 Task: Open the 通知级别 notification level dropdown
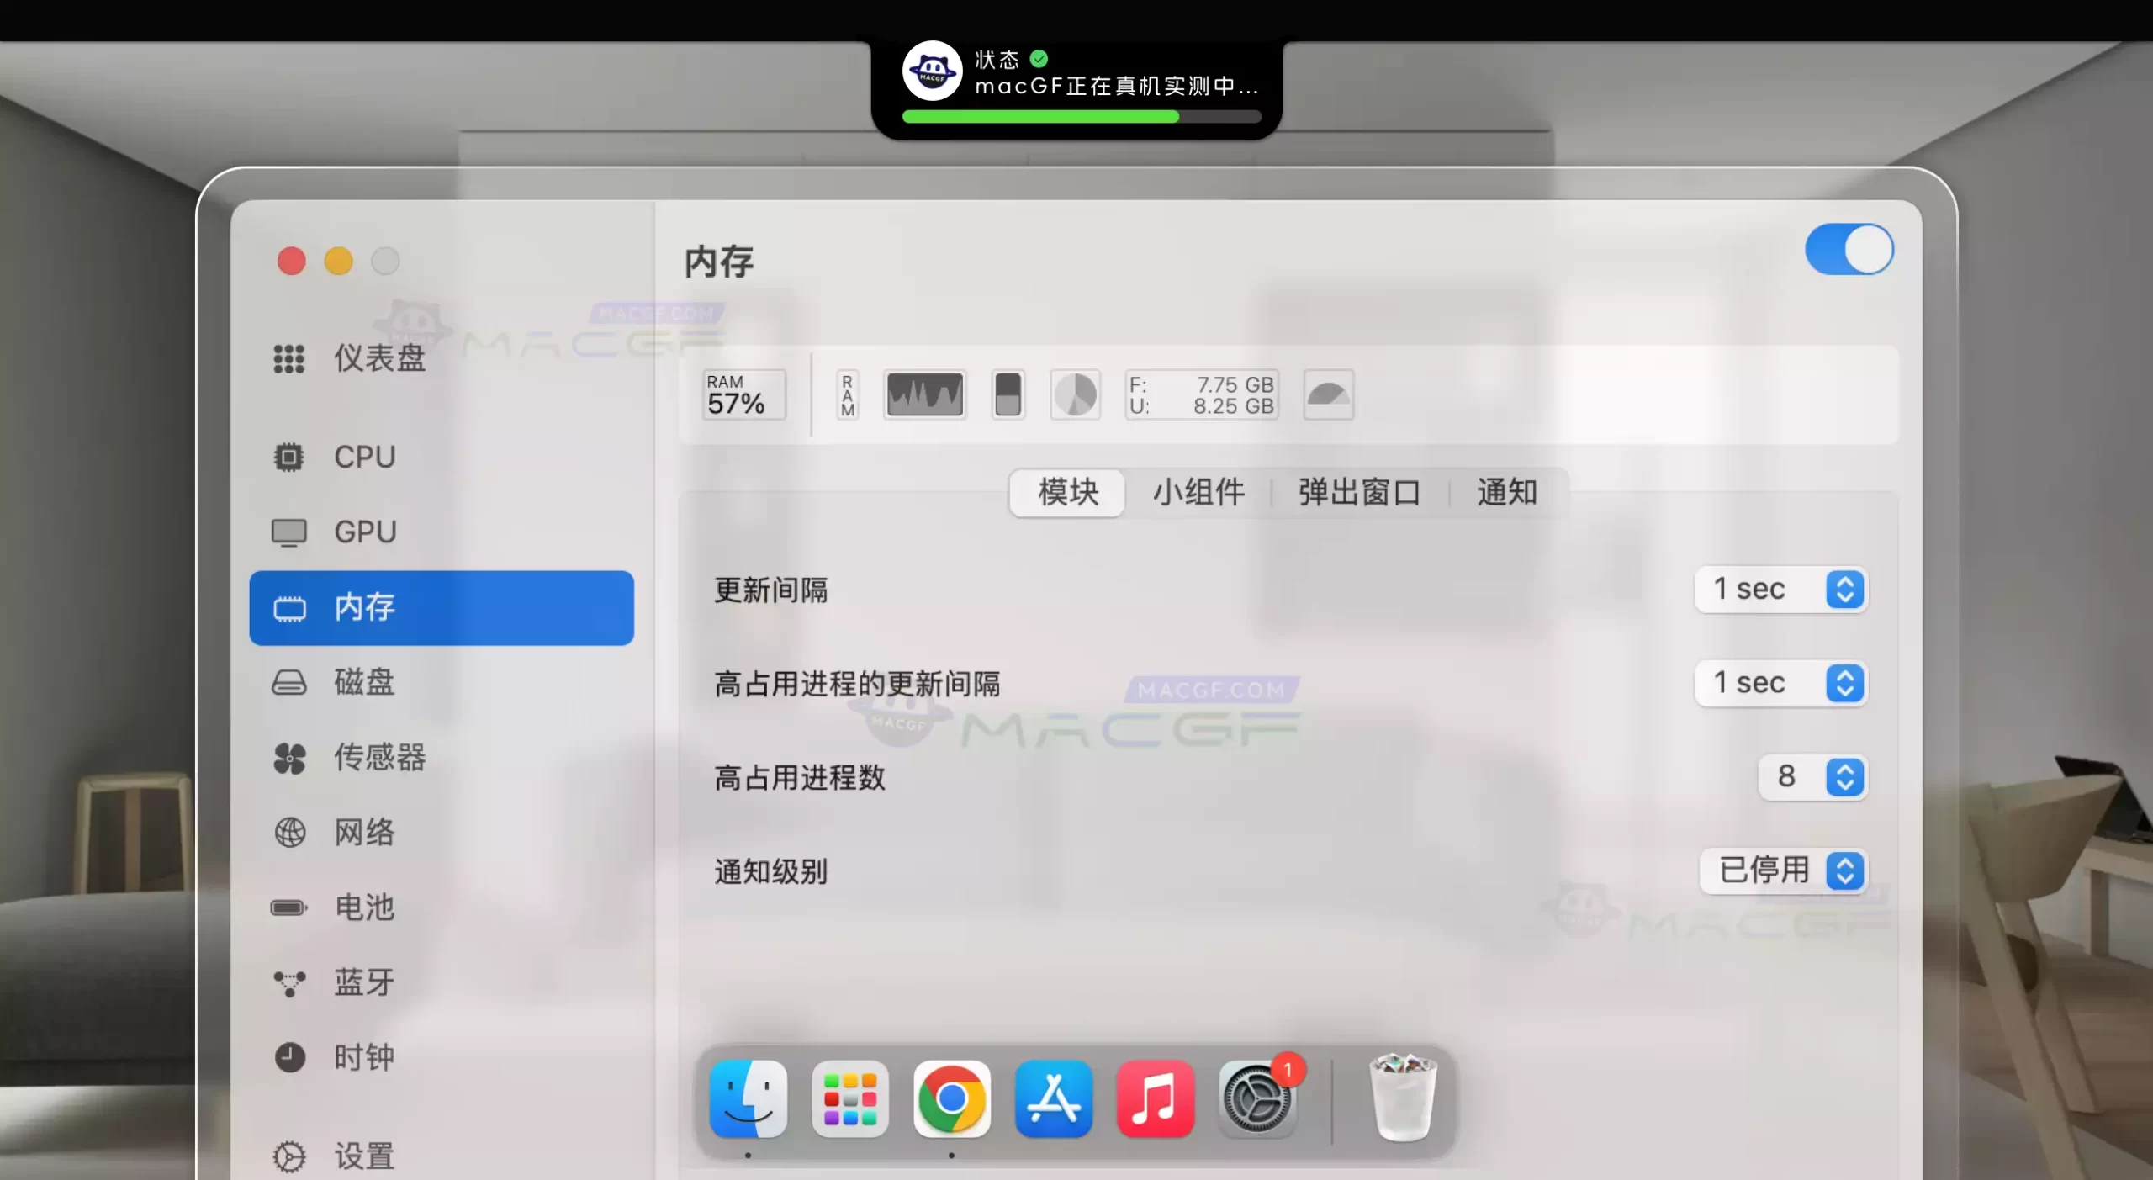[x=1783, y=870]
